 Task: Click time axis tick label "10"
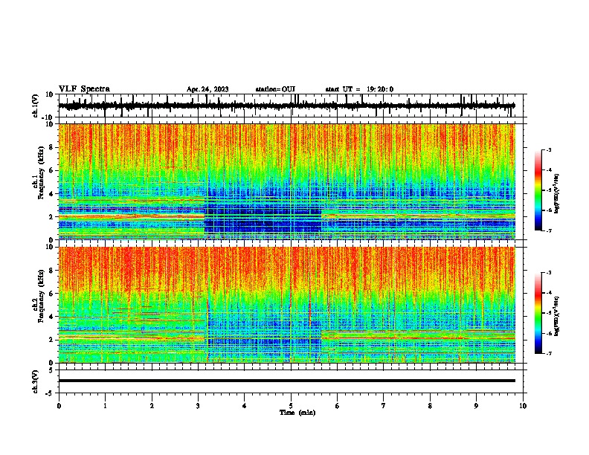(x=523, y=406)
